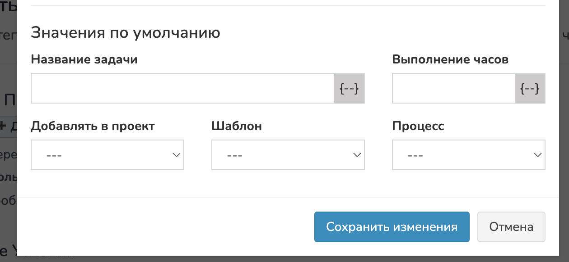Image resolution: width=569 pixels, height=262 pixels.
Task: Open the Процесс dropdown list
Action: pos(468,155)
